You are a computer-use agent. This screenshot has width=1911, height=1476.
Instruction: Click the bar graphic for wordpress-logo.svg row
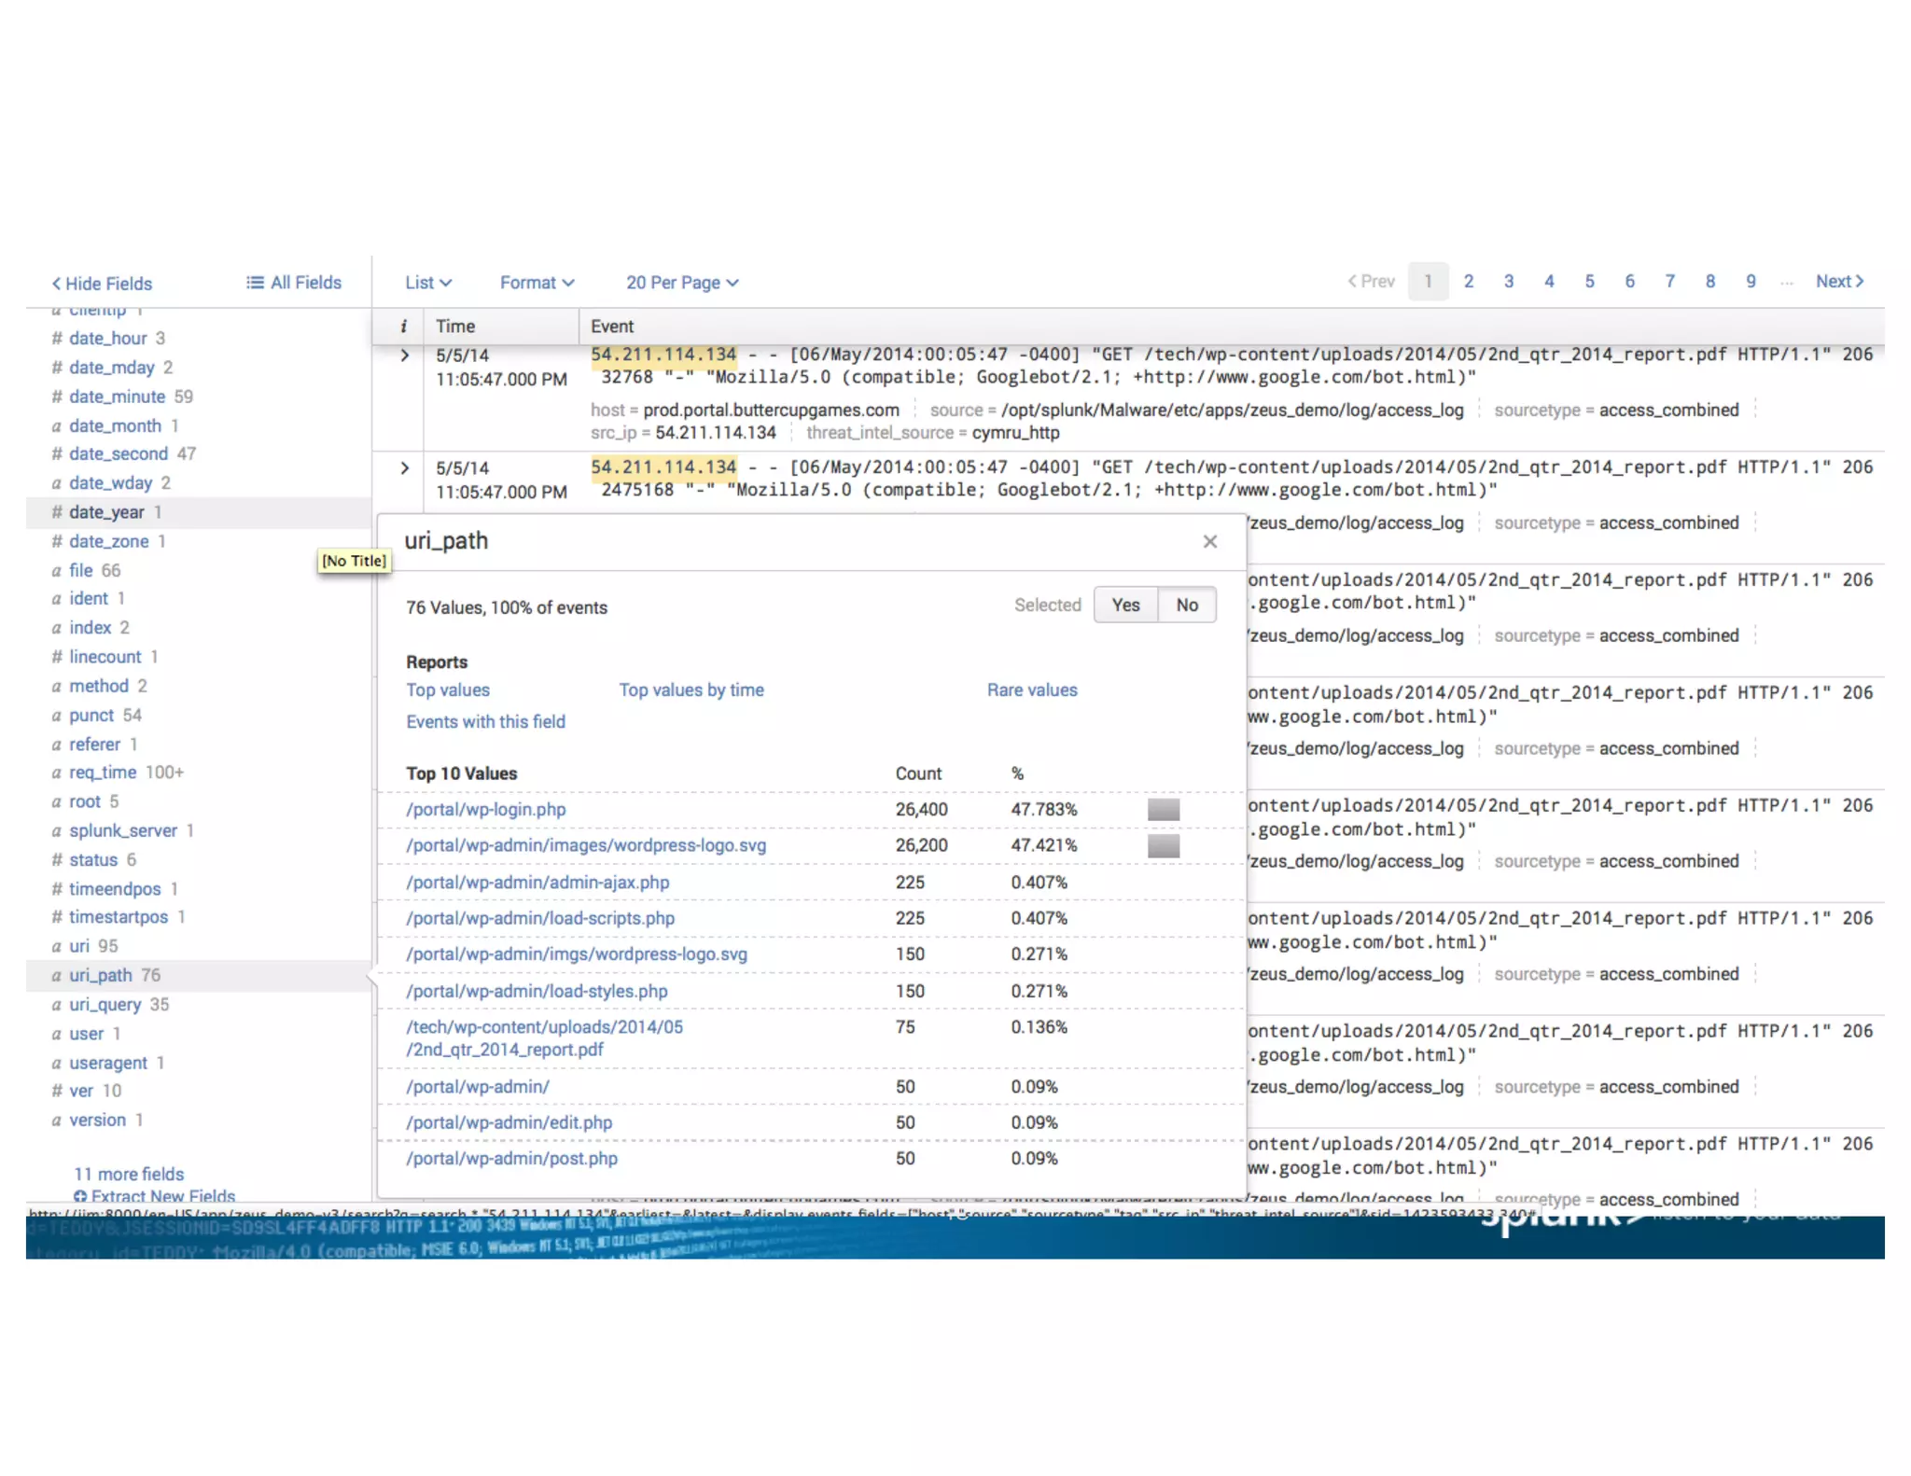[1163, 846]
